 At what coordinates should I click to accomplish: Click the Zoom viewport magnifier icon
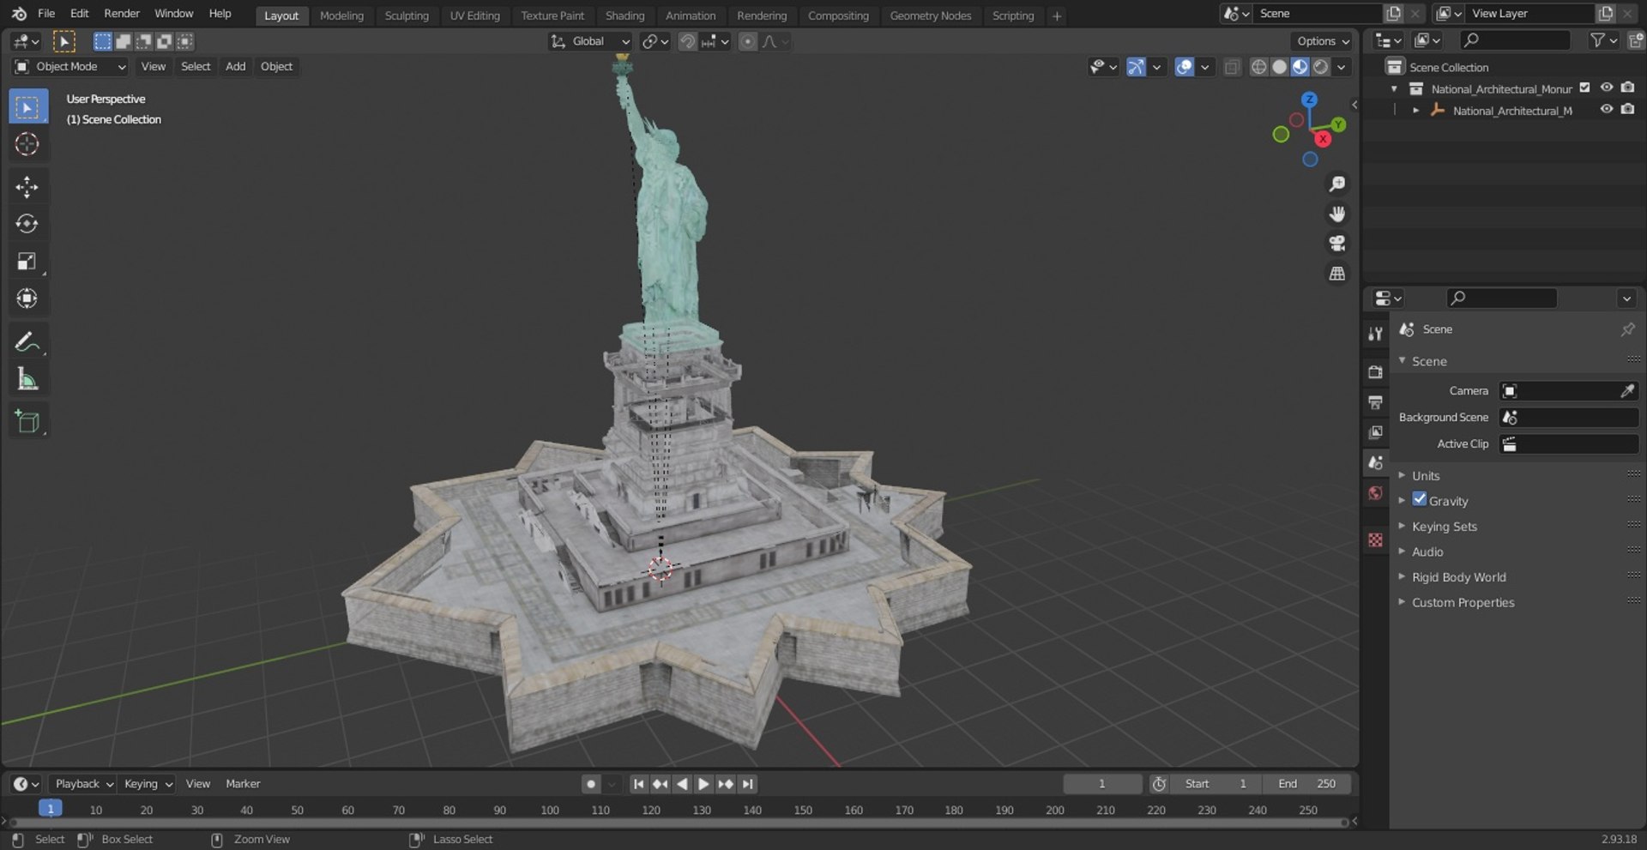coord(1336,184)
